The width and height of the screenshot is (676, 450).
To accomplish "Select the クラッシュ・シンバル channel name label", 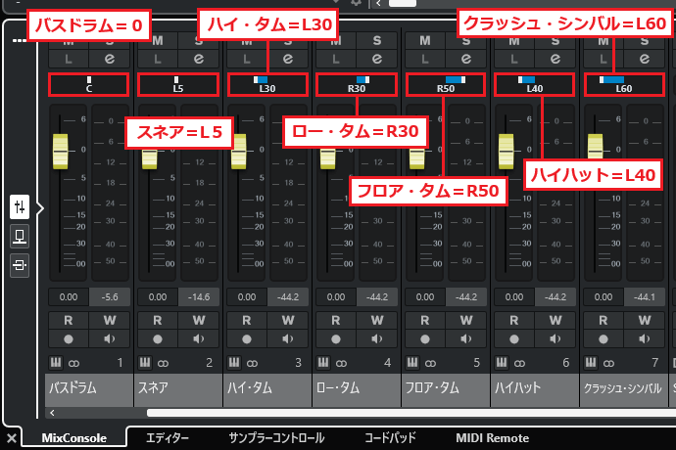I will 622,388.
